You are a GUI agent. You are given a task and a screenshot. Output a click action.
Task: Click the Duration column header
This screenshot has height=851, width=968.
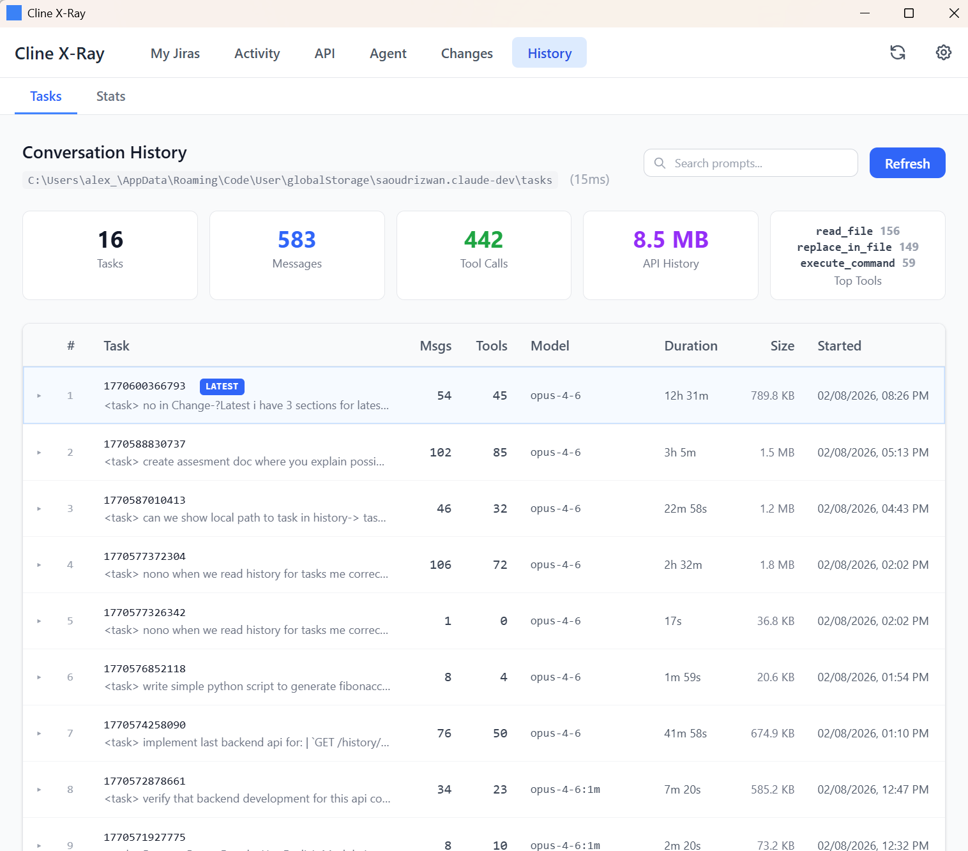pos(691,346)
